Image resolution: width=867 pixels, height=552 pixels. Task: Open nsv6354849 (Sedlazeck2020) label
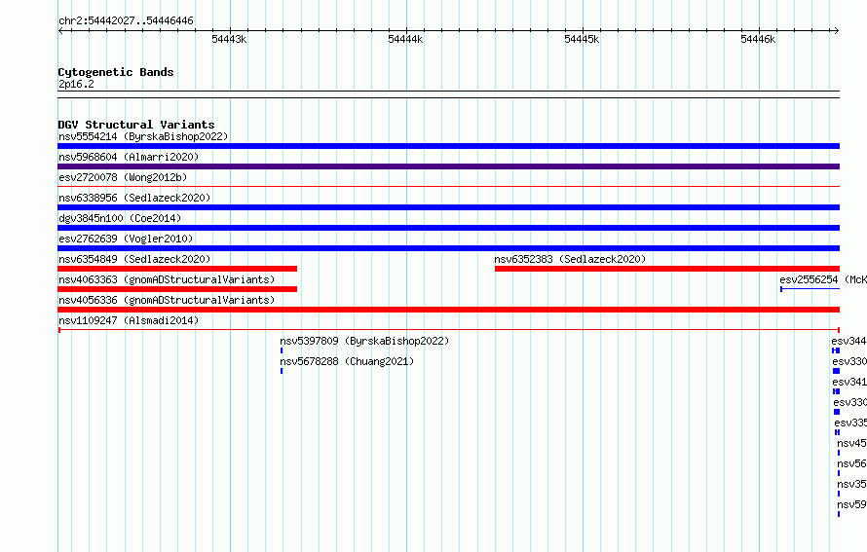point(134,259)
